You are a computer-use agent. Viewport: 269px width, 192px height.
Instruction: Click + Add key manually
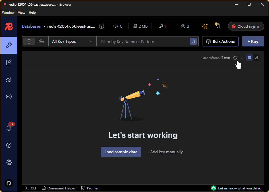point(165,152)
